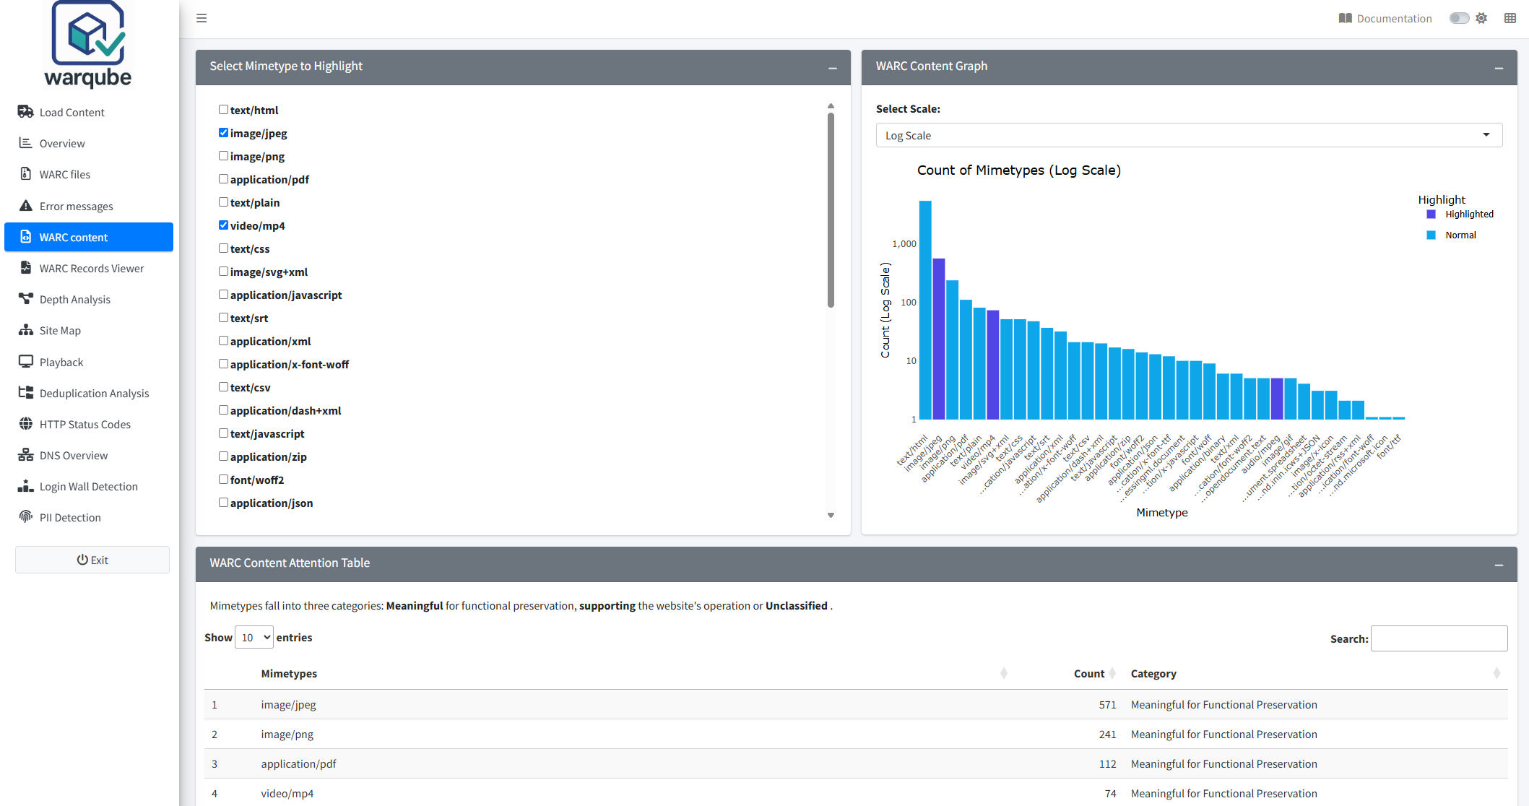The image size is (1529, 806).
Task: Check the text/html checkbox
Action: (x=223, y=109)
